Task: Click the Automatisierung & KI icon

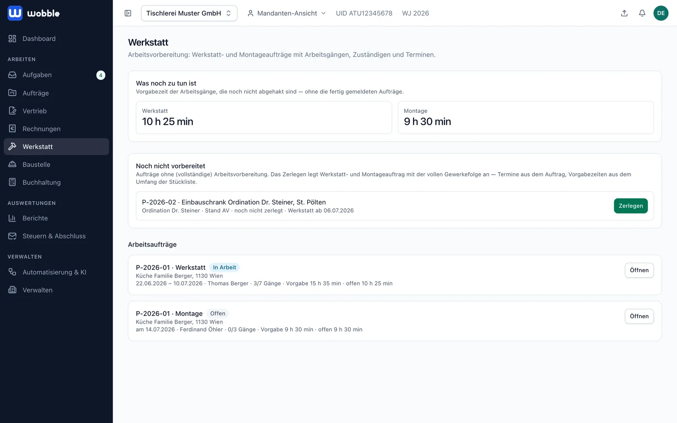Action: [x=12, y=272]
